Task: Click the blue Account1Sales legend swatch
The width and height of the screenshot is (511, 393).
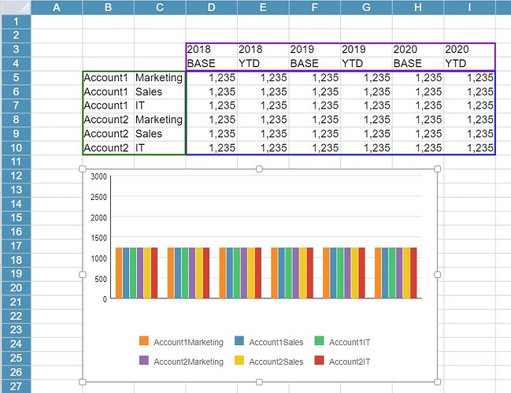Action: [x=238, y=341]
